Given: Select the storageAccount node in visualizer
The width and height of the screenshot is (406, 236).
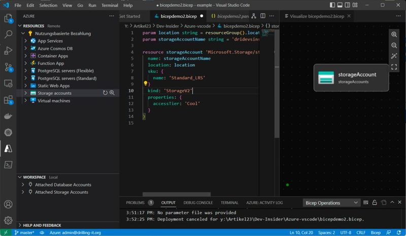Looking at the screenshot, I should pos(351,77).
